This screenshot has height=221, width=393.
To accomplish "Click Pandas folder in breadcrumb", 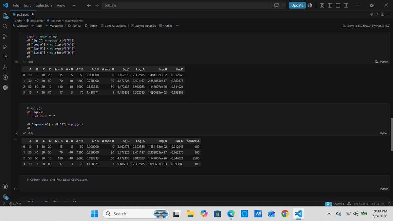I will click(18, 21).
